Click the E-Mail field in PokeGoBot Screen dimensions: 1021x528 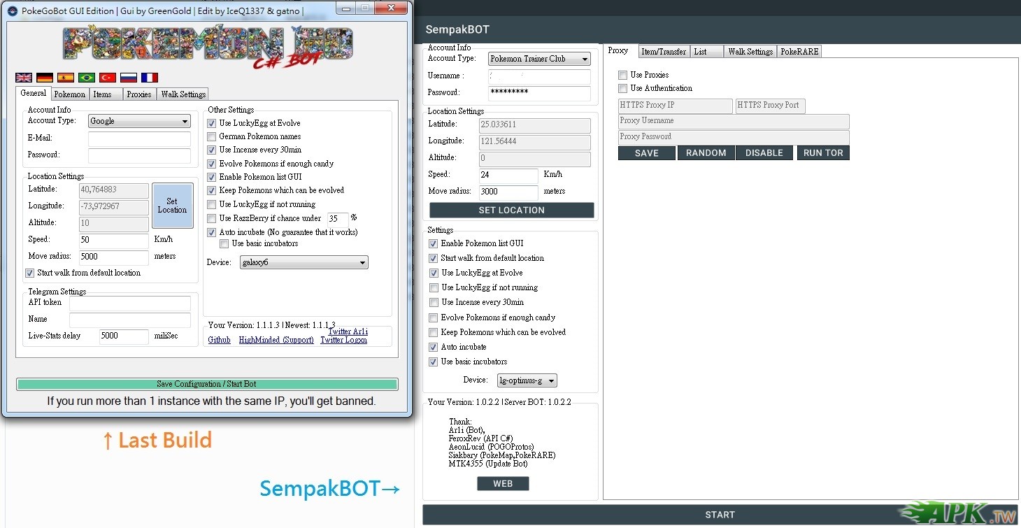140,139
